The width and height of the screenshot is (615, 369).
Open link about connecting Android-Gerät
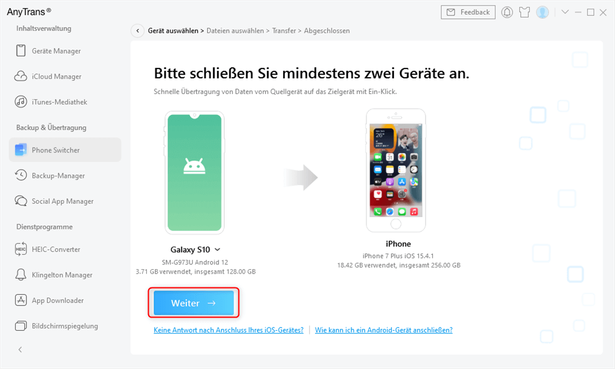click(383, 330)
